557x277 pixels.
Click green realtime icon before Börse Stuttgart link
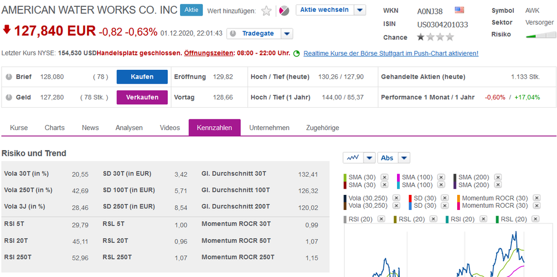[x=297, y=54]
